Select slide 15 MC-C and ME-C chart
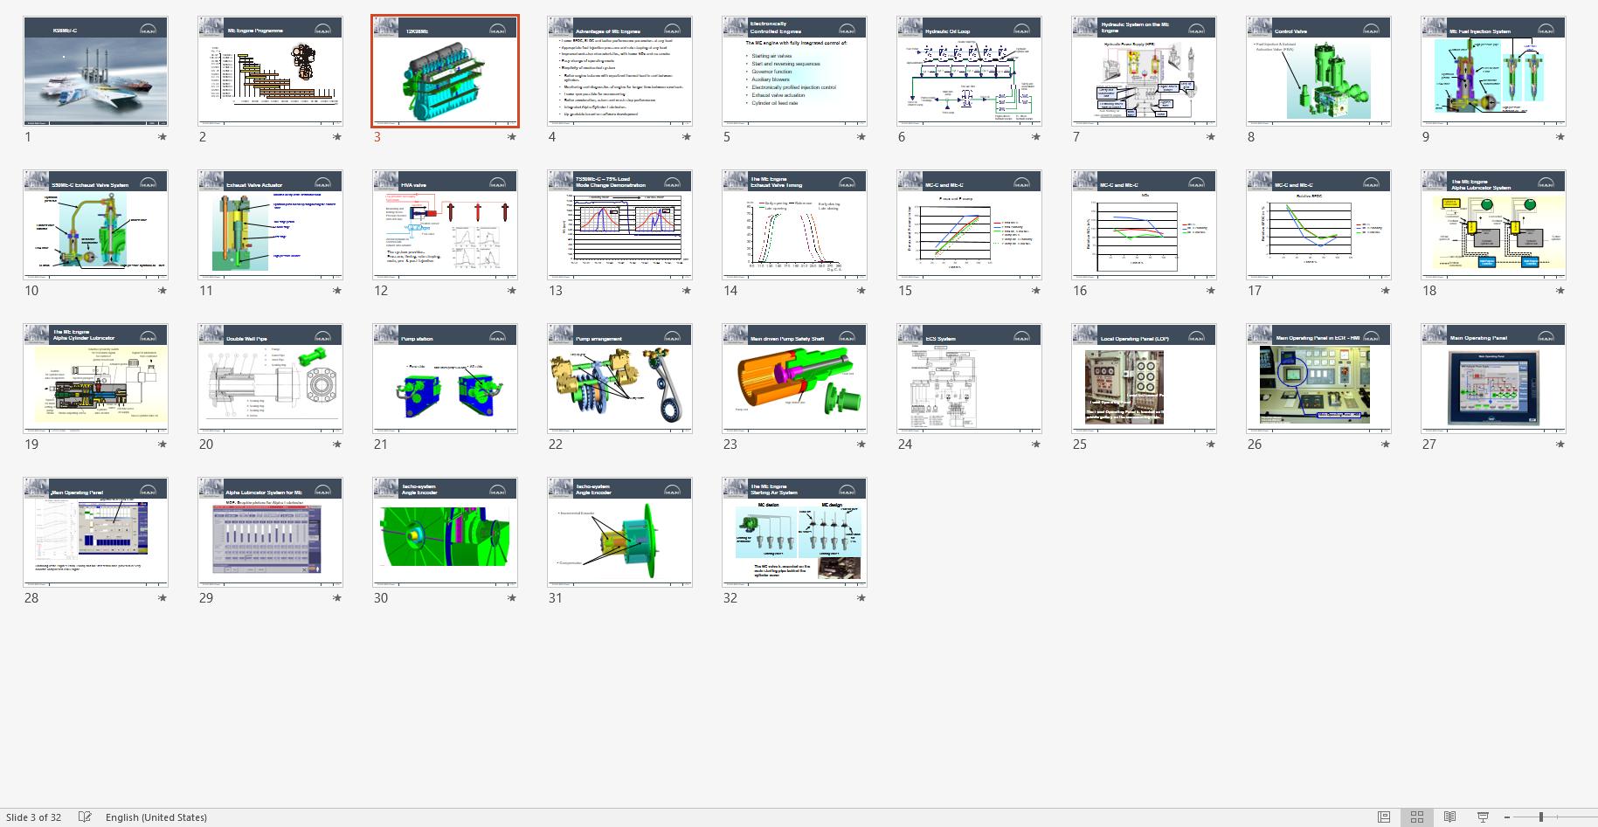The width and height of the screenshot is (1598, 827). 970,224
